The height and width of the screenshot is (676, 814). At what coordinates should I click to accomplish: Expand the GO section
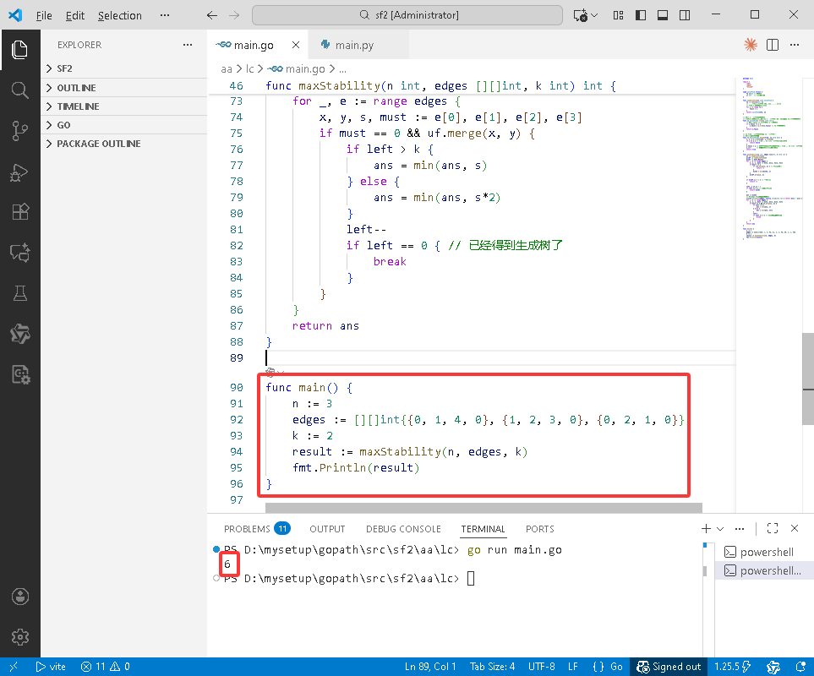[123, 125]
